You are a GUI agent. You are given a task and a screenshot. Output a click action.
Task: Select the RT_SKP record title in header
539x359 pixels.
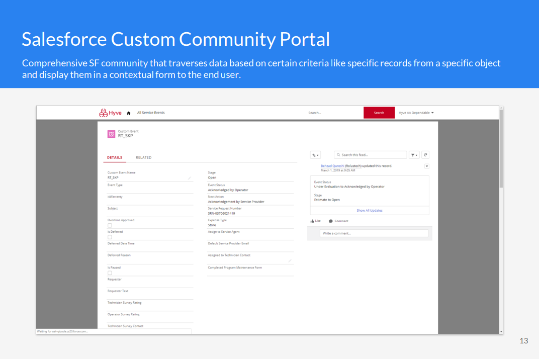126,136
